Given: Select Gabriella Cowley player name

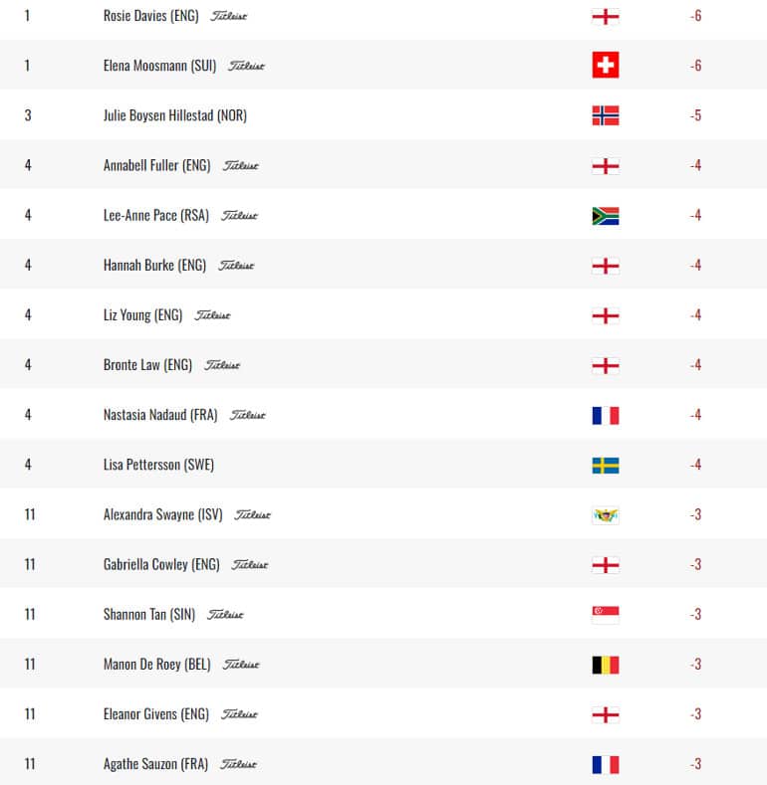Looking at the screenshot, I should click(161, 564).
